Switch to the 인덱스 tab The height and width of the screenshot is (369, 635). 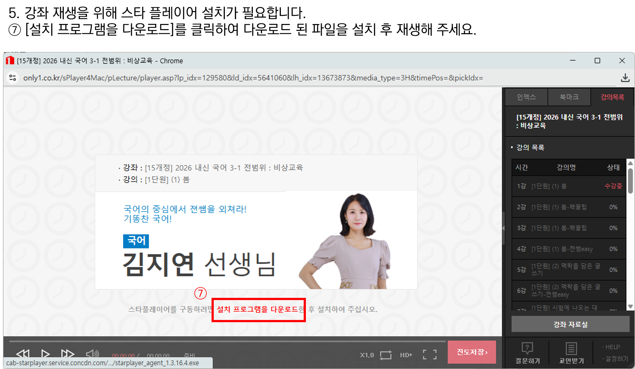[x=526, y=97]
